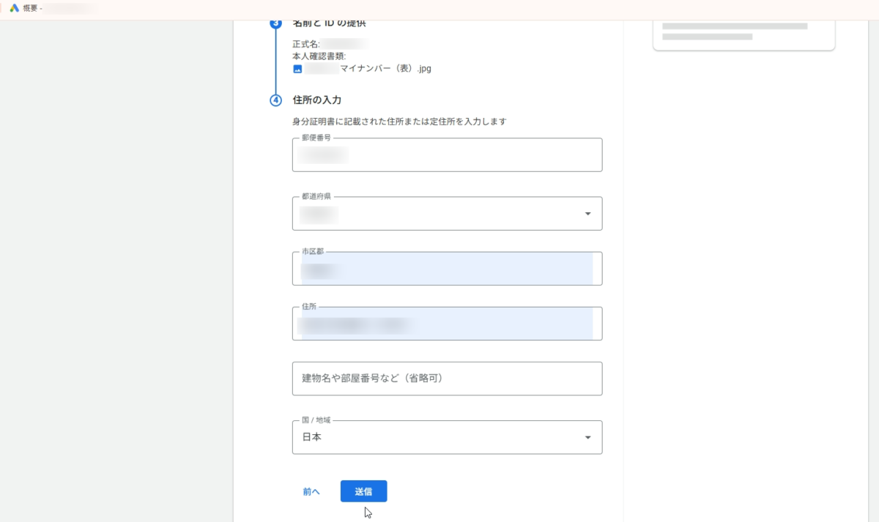Image resolution: width=879 pixels, height=522 pixels.
Task: Click the 住所の入力 step heading
Action: click(317, 100)
